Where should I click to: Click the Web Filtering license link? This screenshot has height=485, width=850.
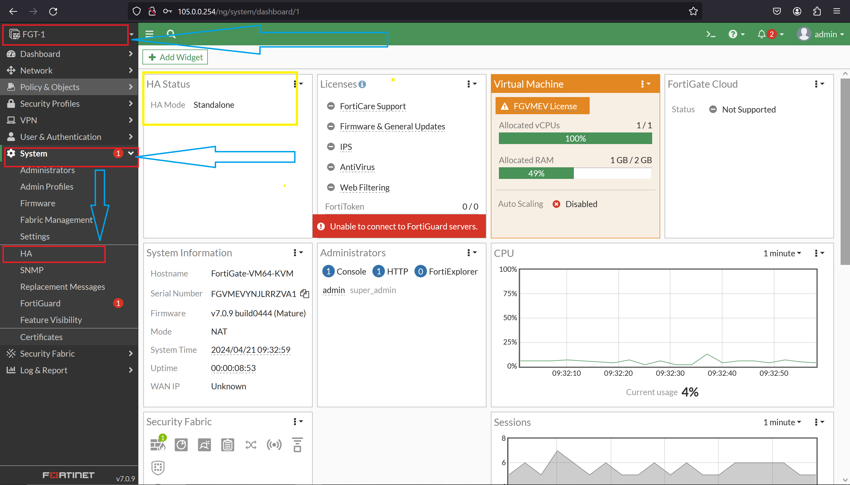(365, 187)
